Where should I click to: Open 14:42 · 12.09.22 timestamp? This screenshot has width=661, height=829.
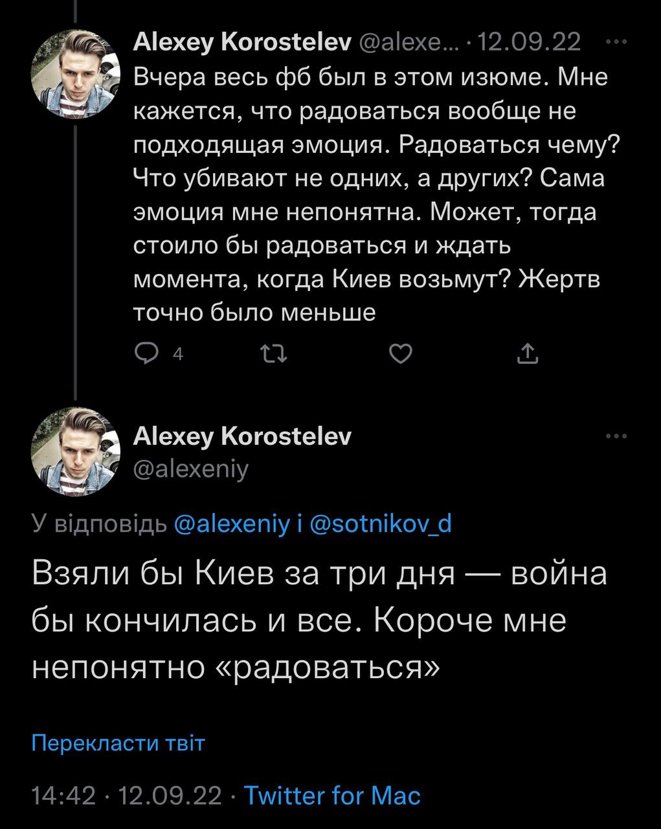tap(127, 795)
